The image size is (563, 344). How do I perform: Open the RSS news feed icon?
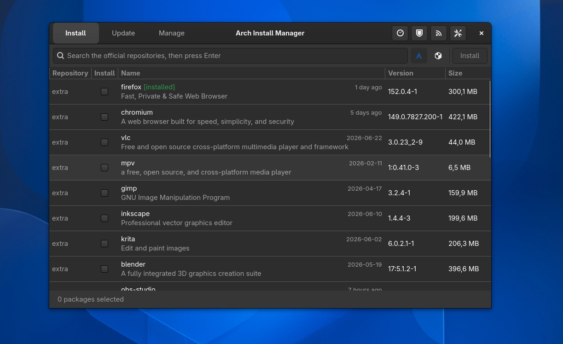point(439,33)
